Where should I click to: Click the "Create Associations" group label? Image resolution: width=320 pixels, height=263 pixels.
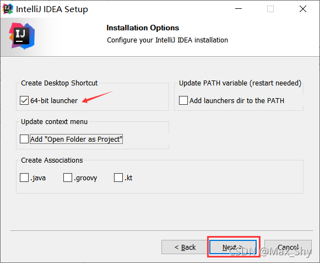tap(52, 160)
